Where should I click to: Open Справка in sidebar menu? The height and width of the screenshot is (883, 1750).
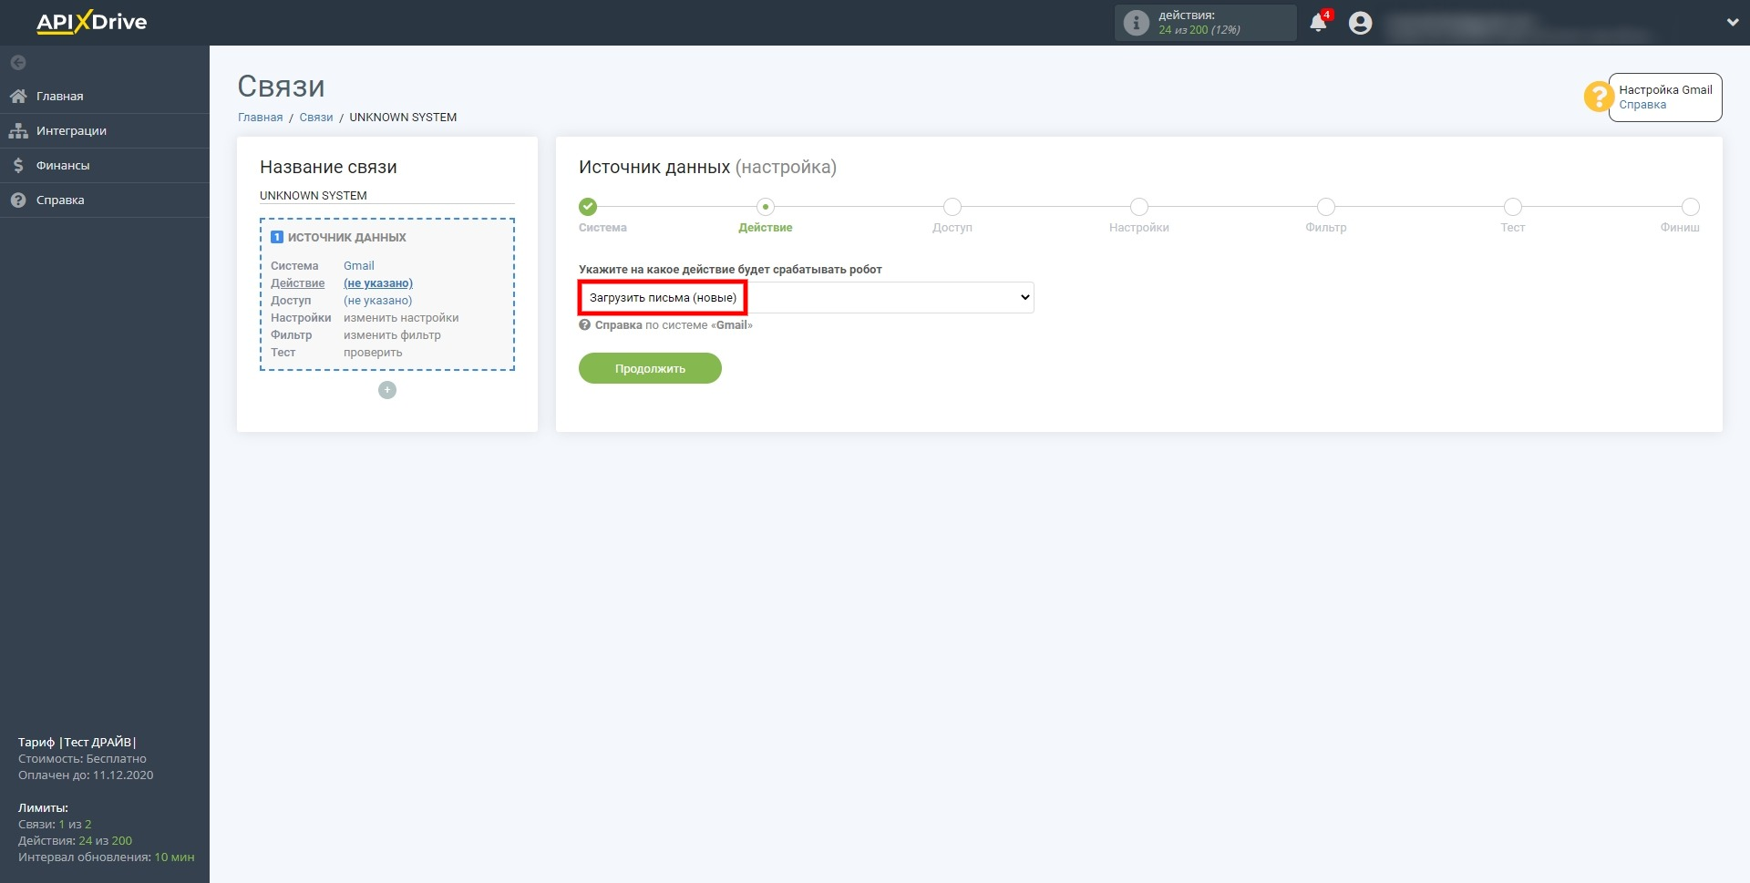(x=60, y=200)
